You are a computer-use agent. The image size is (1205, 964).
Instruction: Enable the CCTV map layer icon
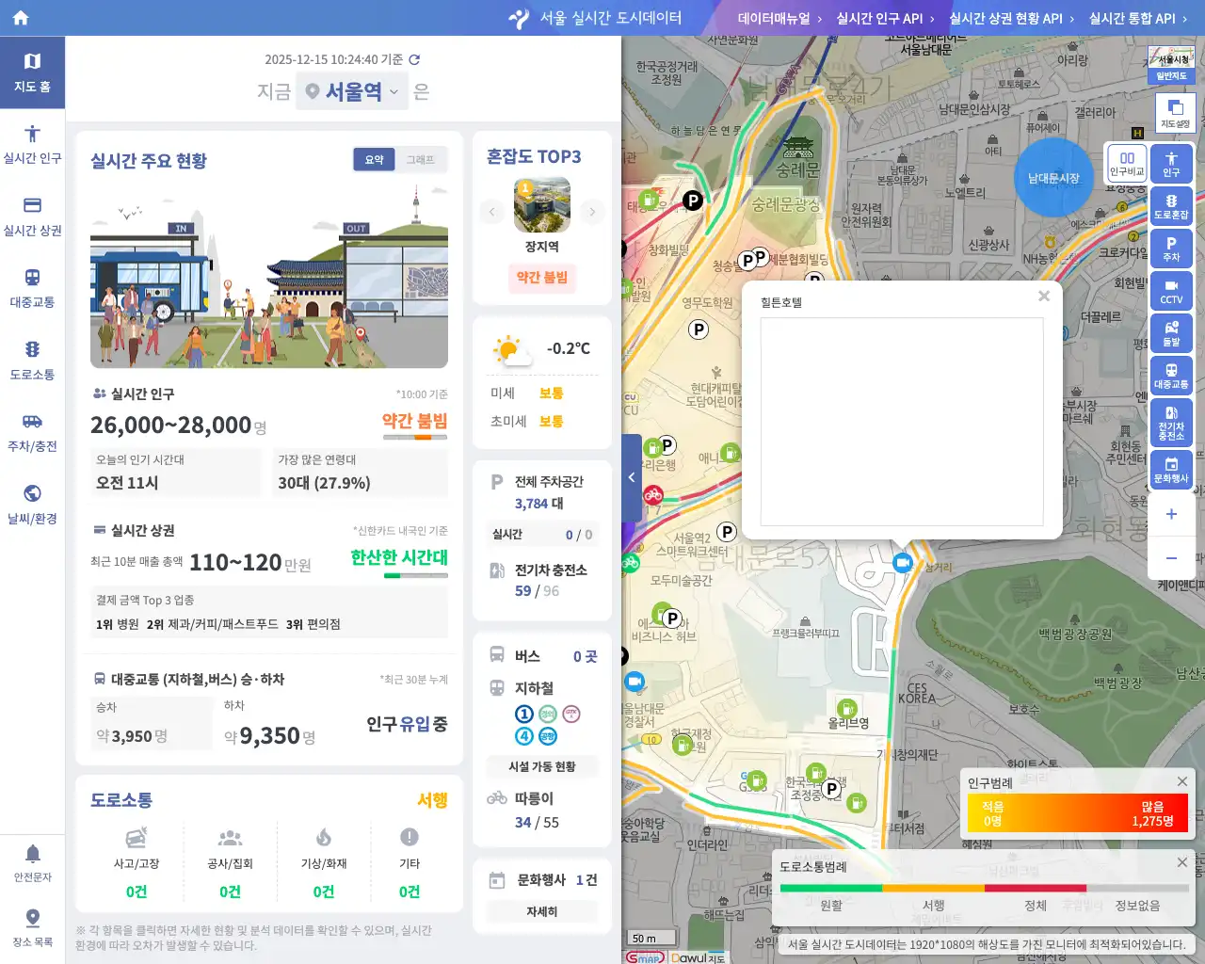(1171, 290)
